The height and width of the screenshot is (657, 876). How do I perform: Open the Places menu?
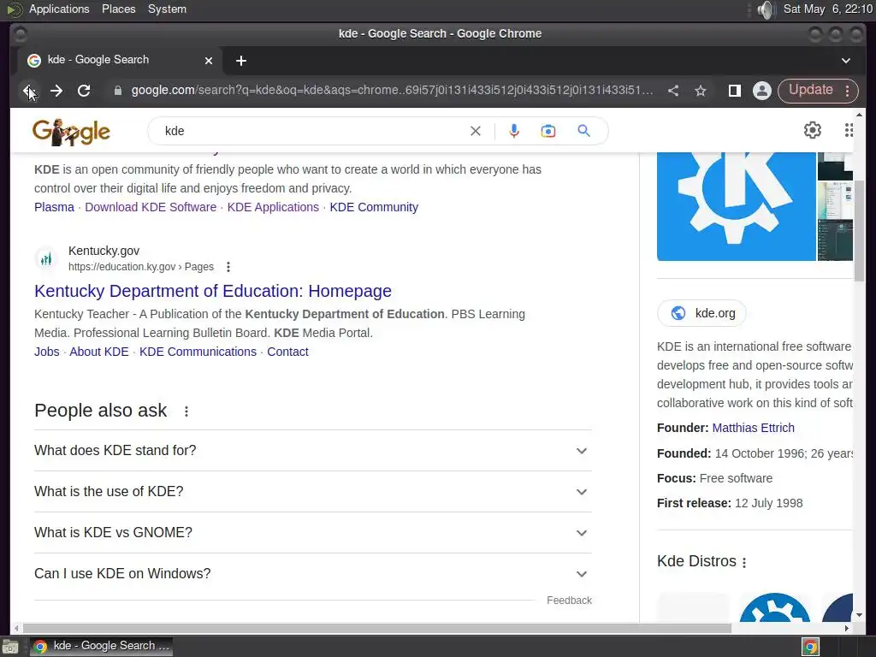[x=118, y=9]
